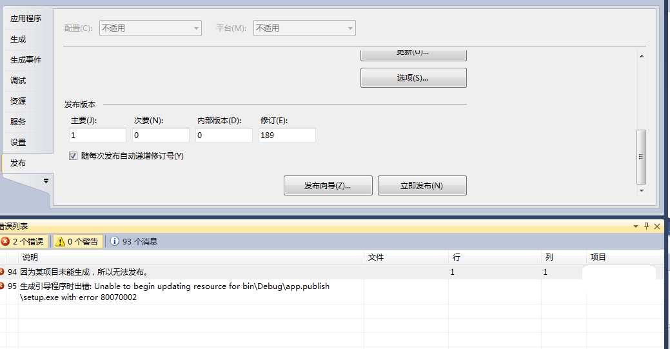The width and height of the screenshot is (670, 349).
Task: Focus the 主要 version field
Action: [97, 135]
